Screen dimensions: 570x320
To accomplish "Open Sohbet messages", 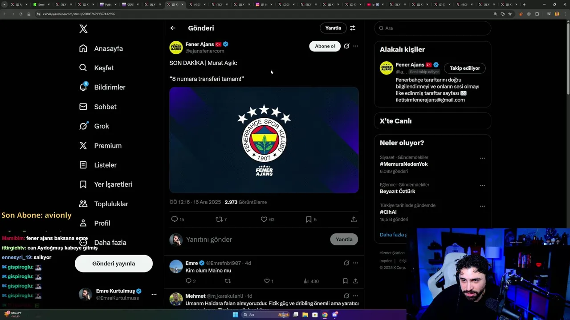I will pyautogui.click(x=98, y=107).
